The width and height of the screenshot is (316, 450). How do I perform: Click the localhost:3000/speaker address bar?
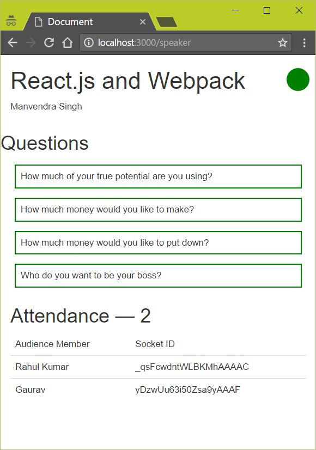[x=186, y=42]
